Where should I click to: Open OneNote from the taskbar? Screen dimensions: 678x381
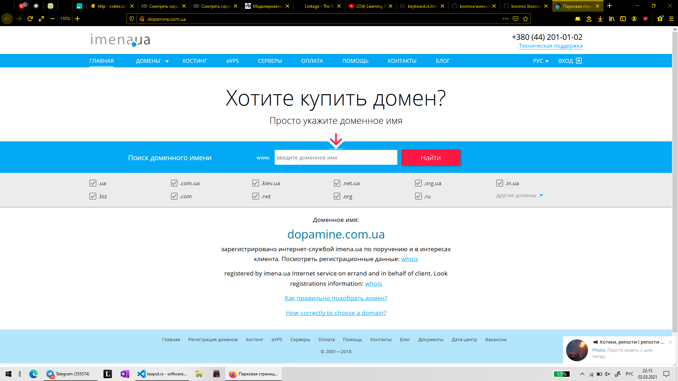[125, 374]
